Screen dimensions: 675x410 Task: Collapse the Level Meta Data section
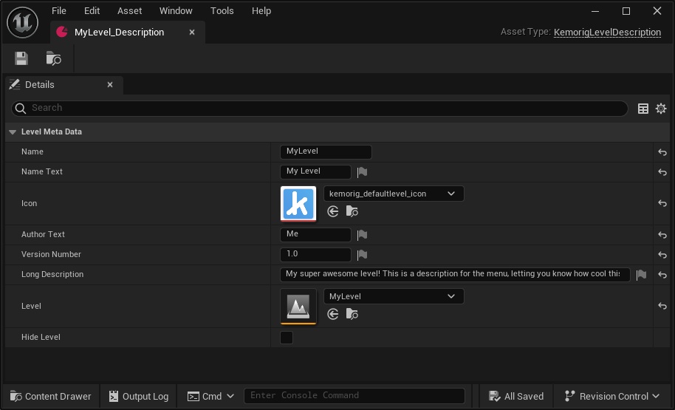coord(13,132)
